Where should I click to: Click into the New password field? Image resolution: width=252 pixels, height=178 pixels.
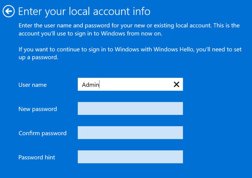(130, 109)
